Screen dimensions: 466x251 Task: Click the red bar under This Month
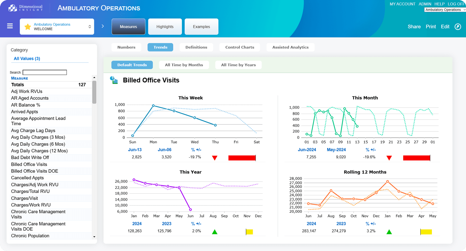pyautogui.click(x=416, y=158)
